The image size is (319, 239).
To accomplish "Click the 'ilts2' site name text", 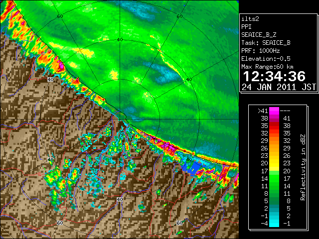I will click(x=250, y=19).
